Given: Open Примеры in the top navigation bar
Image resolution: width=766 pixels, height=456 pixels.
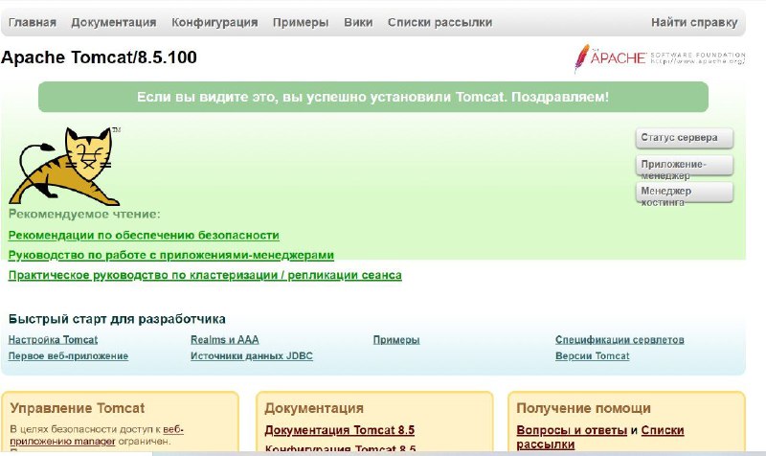Looking at the screenshot, I should tap(301, 22).
